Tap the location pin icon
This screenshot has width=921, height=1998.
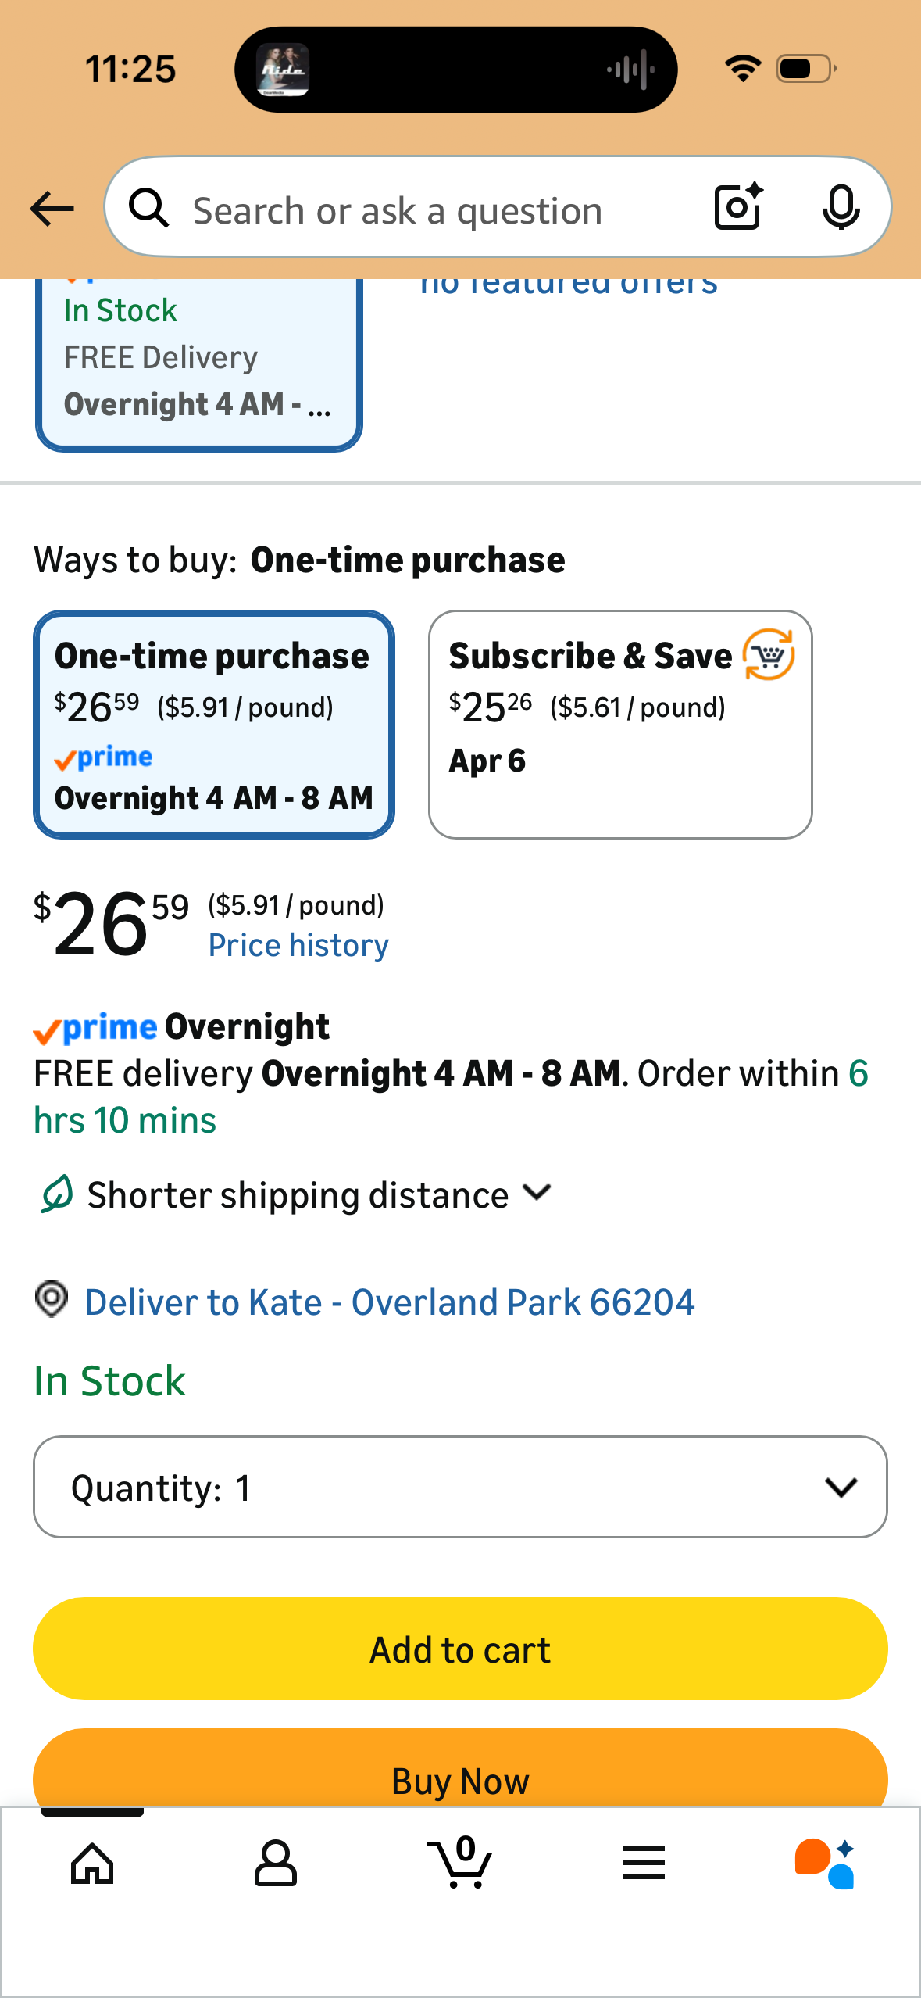pos(52,1300)
